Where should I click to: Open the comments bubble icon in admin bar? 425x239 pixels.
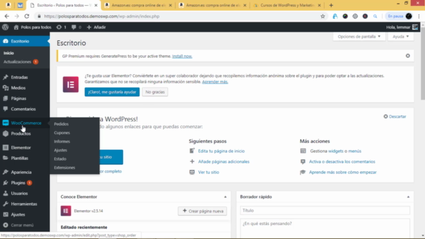coord(74,27)
